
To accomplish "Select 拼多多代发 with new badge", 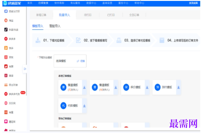I will pyautogui.click(x=14, y=94).
